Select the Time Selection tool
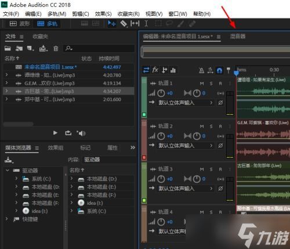 (x=146, y=24)
